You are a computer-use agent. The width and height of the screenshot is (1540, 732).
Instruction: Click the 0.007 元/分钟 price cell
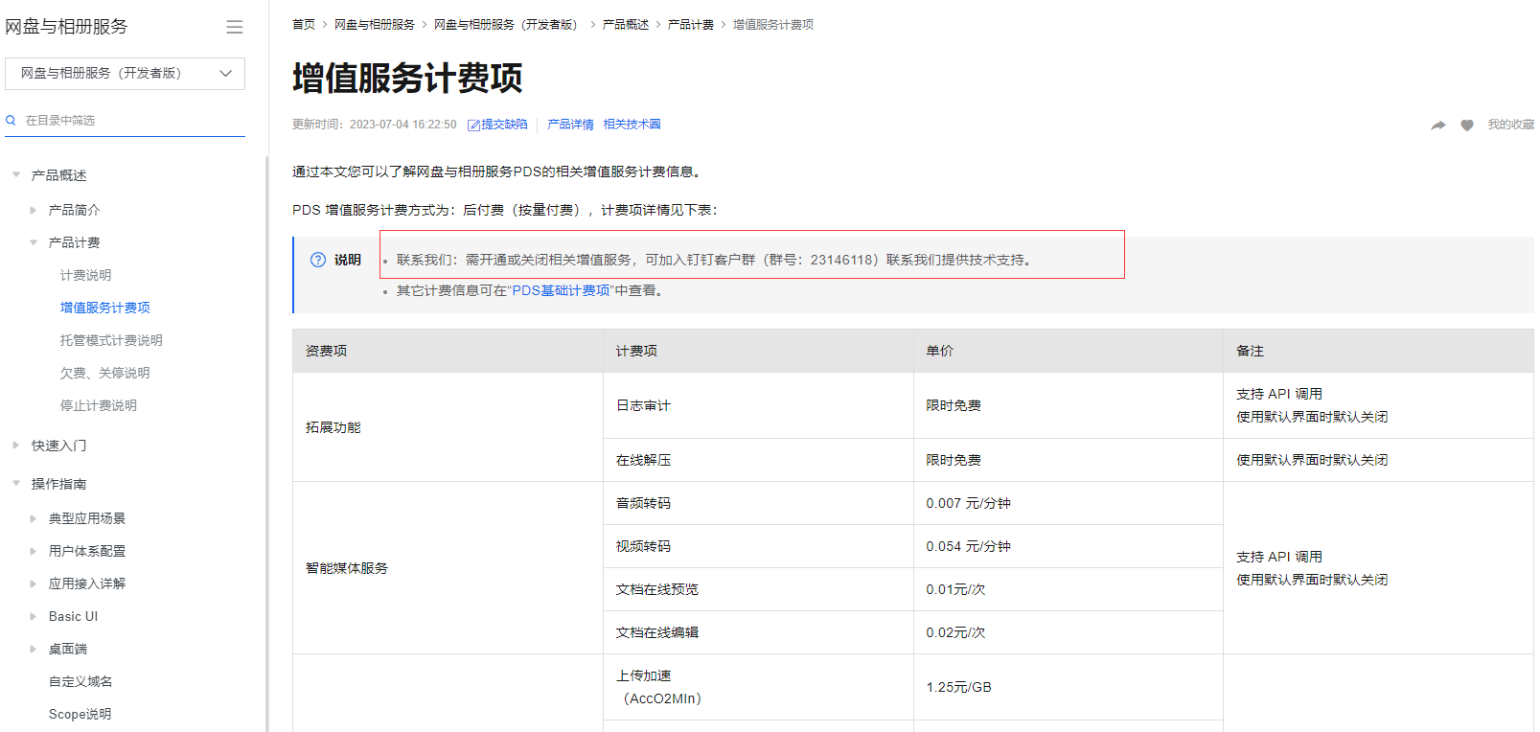point(1069,503)
